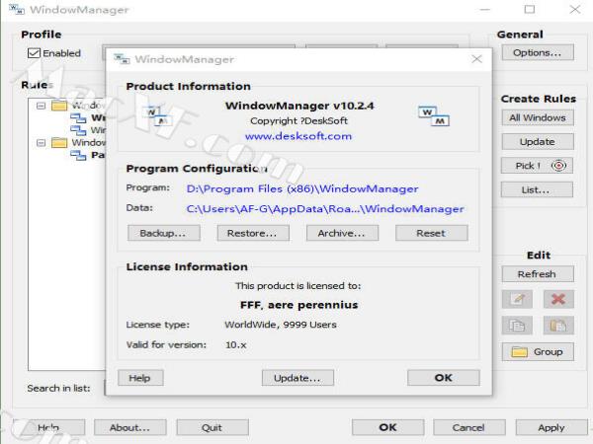
Task: Toggle the Enabled profile checkbox
Action: click(x=34, y=53)
